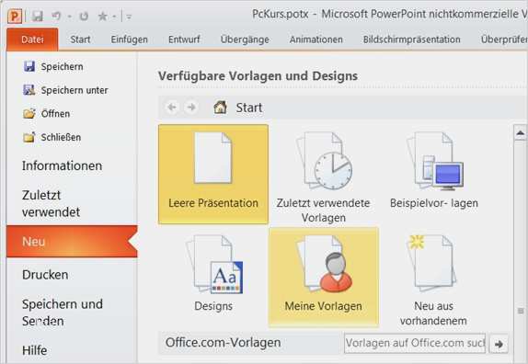Select Drucken in the backstage menu
The image size is (528, 364).
pyautogui.click(x=45, y=275)
